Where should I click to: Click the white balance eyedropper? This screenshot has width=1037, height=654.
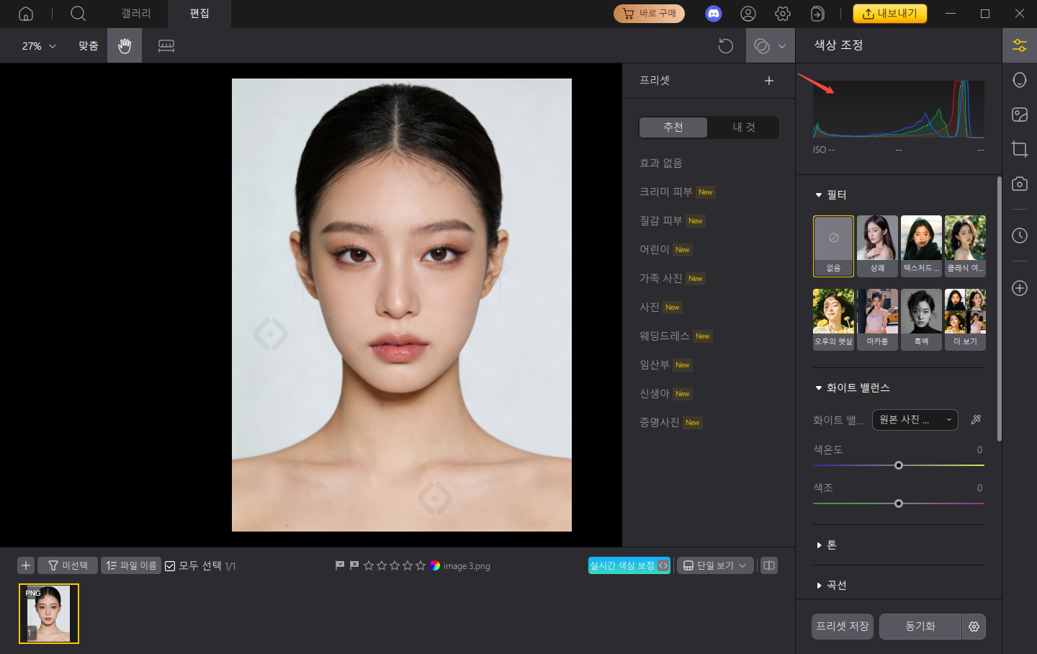pyautogui.click(x=976, y=419)
